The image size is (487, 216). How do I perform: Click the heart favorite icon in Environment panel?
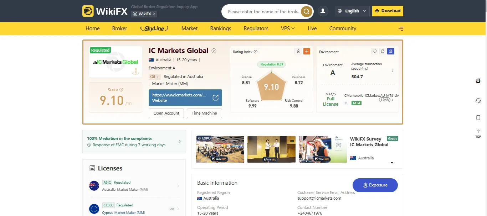[x=375, y=51]
